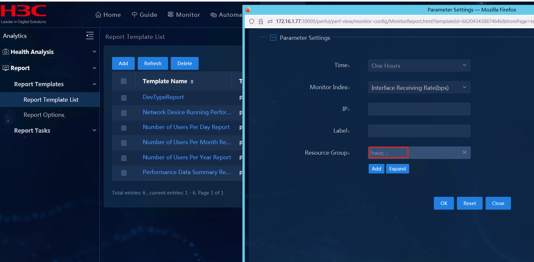Viewport: 534px width, 262px height.
Task: Open the Monitor menu
Action: coord(184,15)
